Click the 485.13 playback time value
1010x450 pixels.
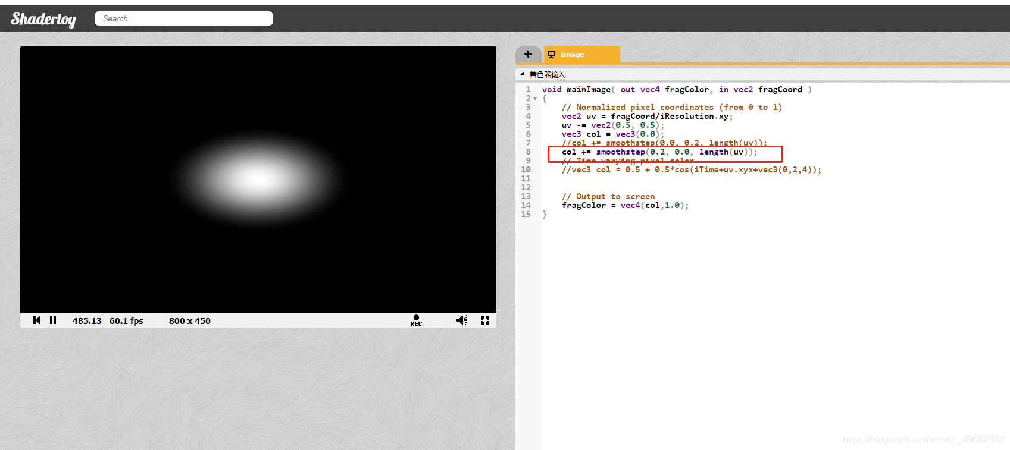[87, 320]
